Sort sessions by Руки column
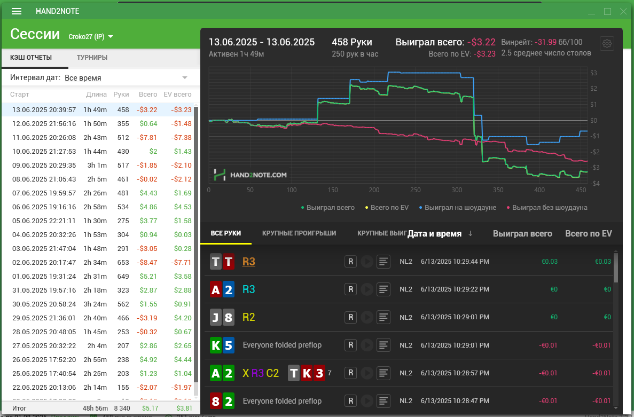This screenshot has width=634, height=417. pyautogui.click(x=121, y=94)
